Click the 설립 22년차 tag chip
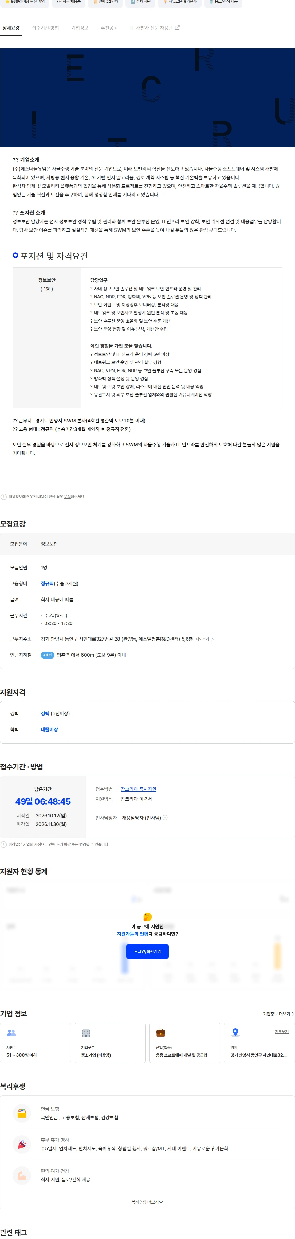Screen dimensions: 295x1239 105,2
